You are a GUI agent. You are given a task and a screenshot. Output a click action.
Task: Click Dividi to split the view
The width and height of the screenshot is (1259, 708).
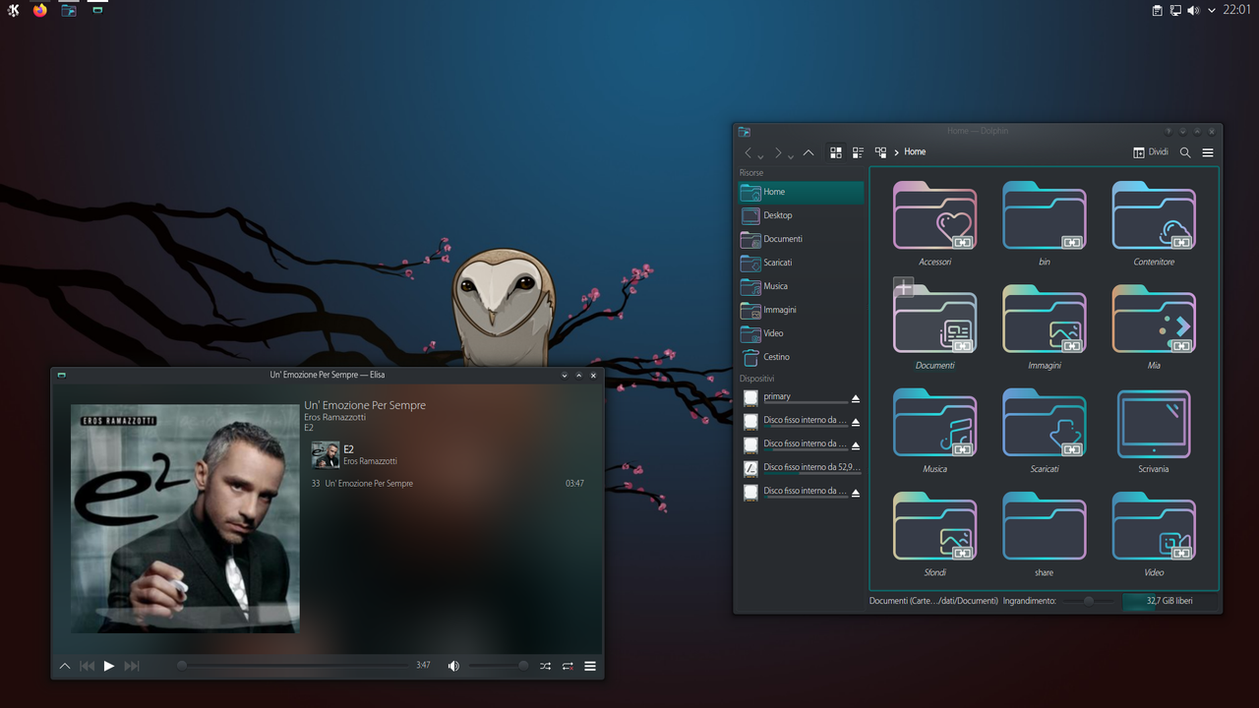pyautogui.click(x=1151, y=152)
